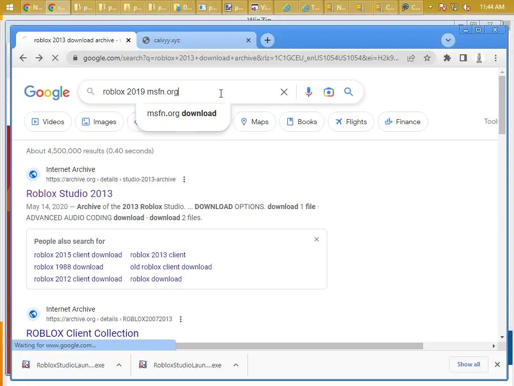Submit search with the magnifier button
This screenshot has height=386, width=514.
[348, 92]
